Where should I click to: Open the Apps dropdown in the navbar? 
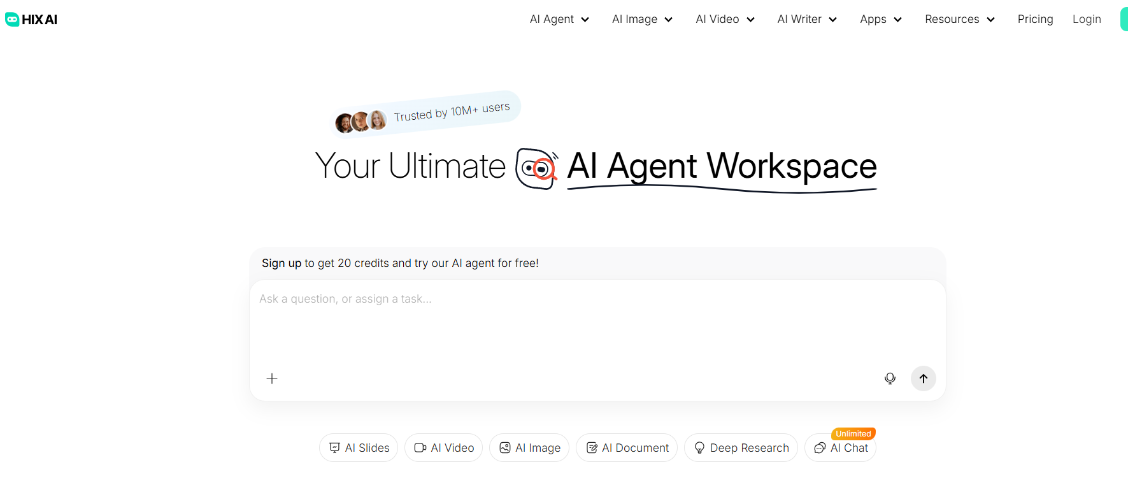click(881, 19)
